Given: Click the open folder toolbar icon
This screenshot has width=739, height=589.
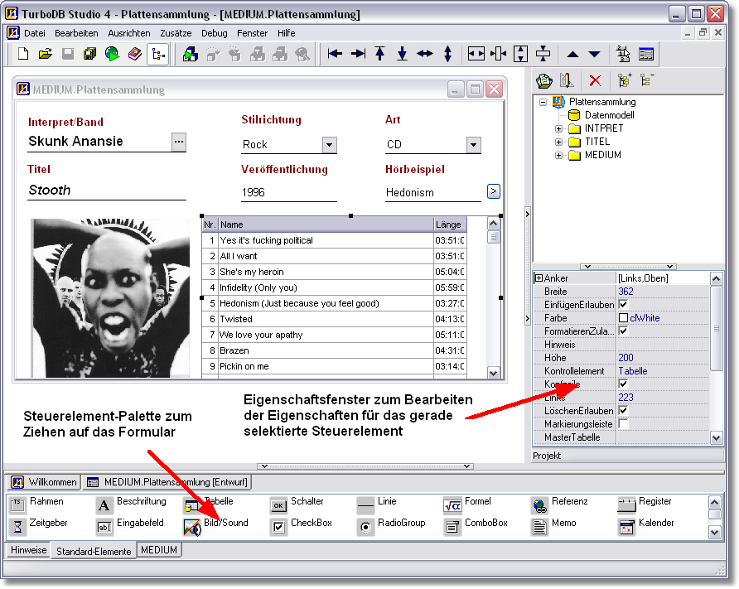Looking at the screenshot, I should (x=46, y=54).
